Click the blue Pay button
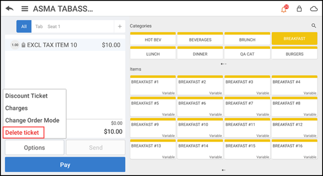The image size is (323, 176). click(x=65, y=164)
